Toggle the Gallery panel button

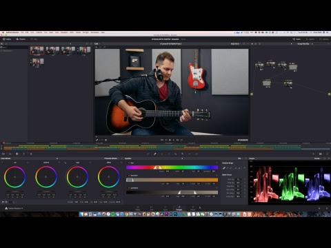[7, 39]
